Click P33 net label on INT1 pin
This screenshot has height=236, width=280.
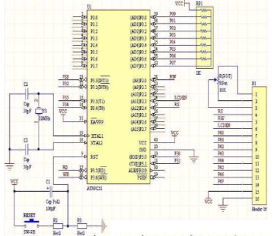(x=66, y=77)
